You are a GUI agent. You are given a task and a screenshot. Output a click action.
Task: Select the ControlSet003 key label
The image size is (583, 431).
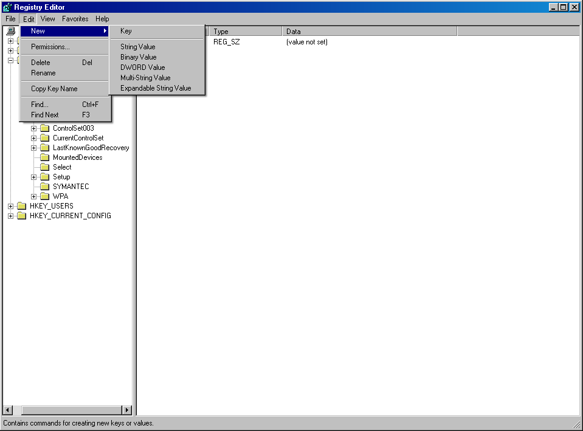pyautogui.click(x=73, y=128)
